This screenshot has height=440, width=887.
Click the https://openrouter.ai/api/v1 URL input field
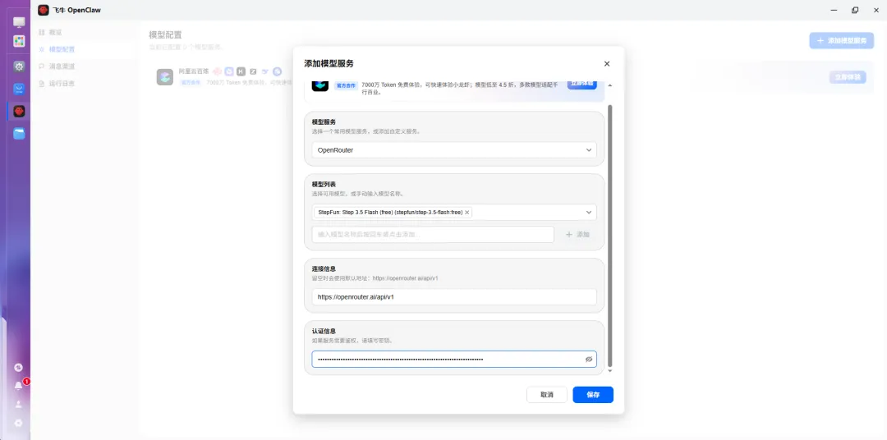point(453,297)
